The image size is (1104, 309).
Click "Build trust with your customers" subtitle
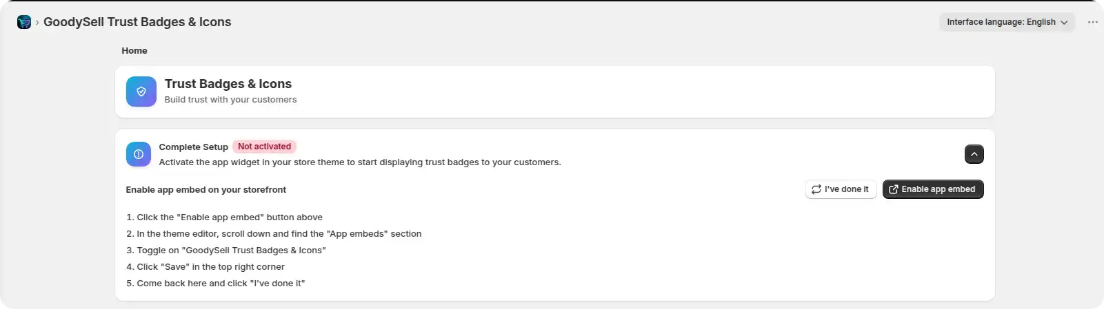(x=230, y=100)
